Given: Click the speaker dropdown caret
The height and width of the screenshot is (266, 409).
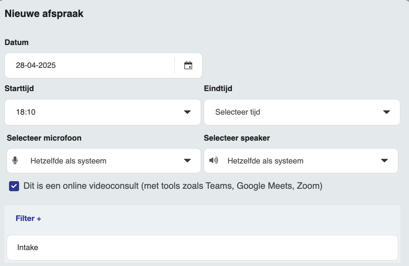Looking at the screenshot, I should pyautogui.click(x=384, y=161).
